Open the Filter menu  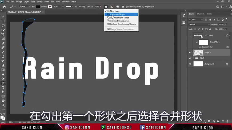47,2
